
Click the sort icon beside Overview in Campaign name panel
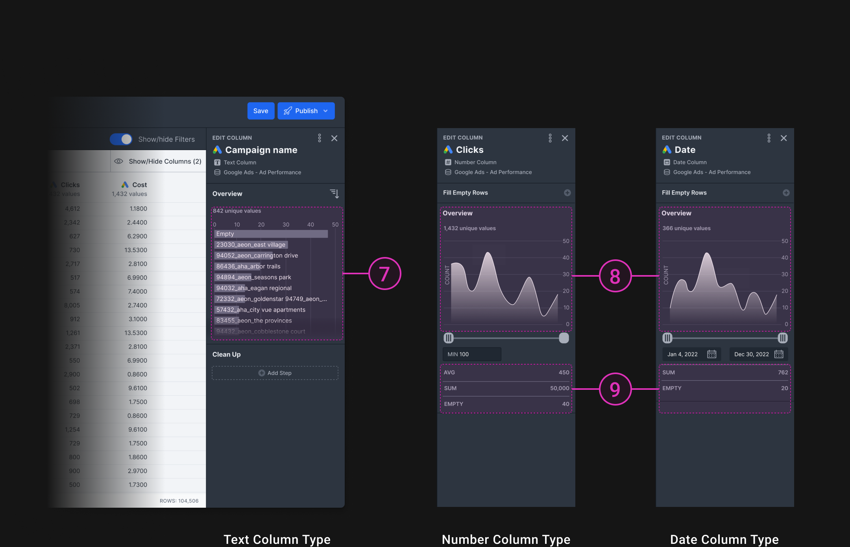point(334,193)
